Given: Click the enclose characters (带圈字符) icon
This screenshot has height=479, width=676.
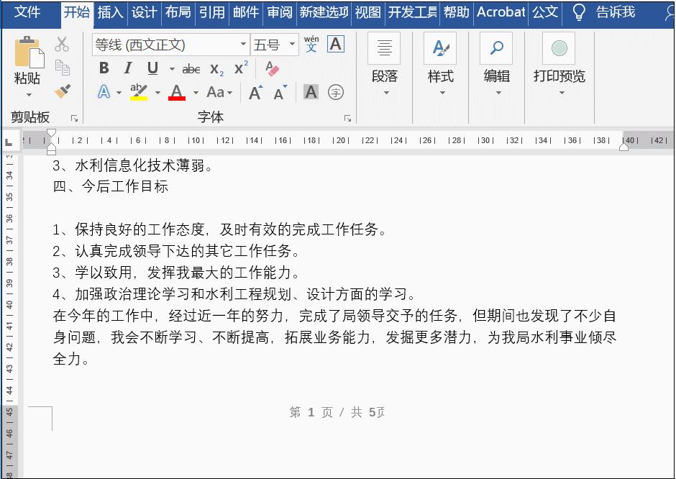Looking at the screenshot, I should click(336, 92).
